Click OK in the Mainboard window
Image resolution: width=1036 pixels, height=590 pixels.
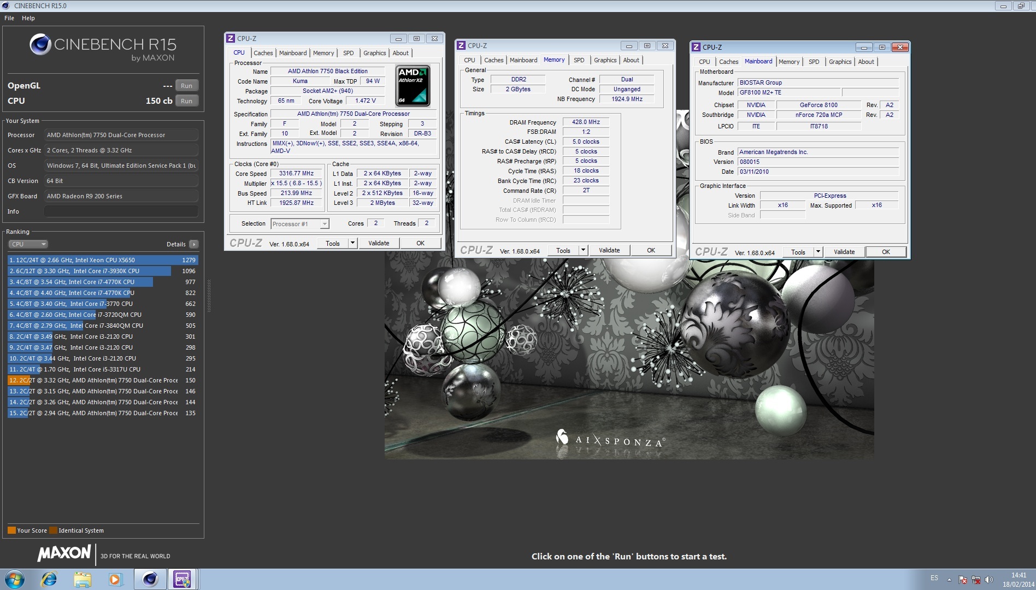pyautogui.click(x=886, y=252)
